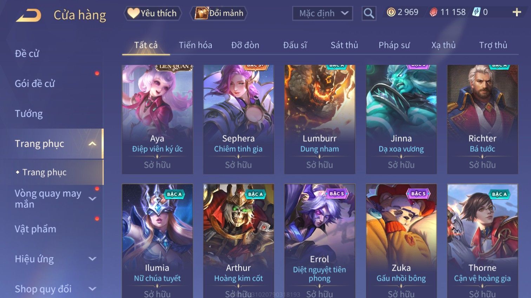Open the search magnifier icon
This screenshot has width=531, height=298.
pyautogui.click(x=369, y=13)
